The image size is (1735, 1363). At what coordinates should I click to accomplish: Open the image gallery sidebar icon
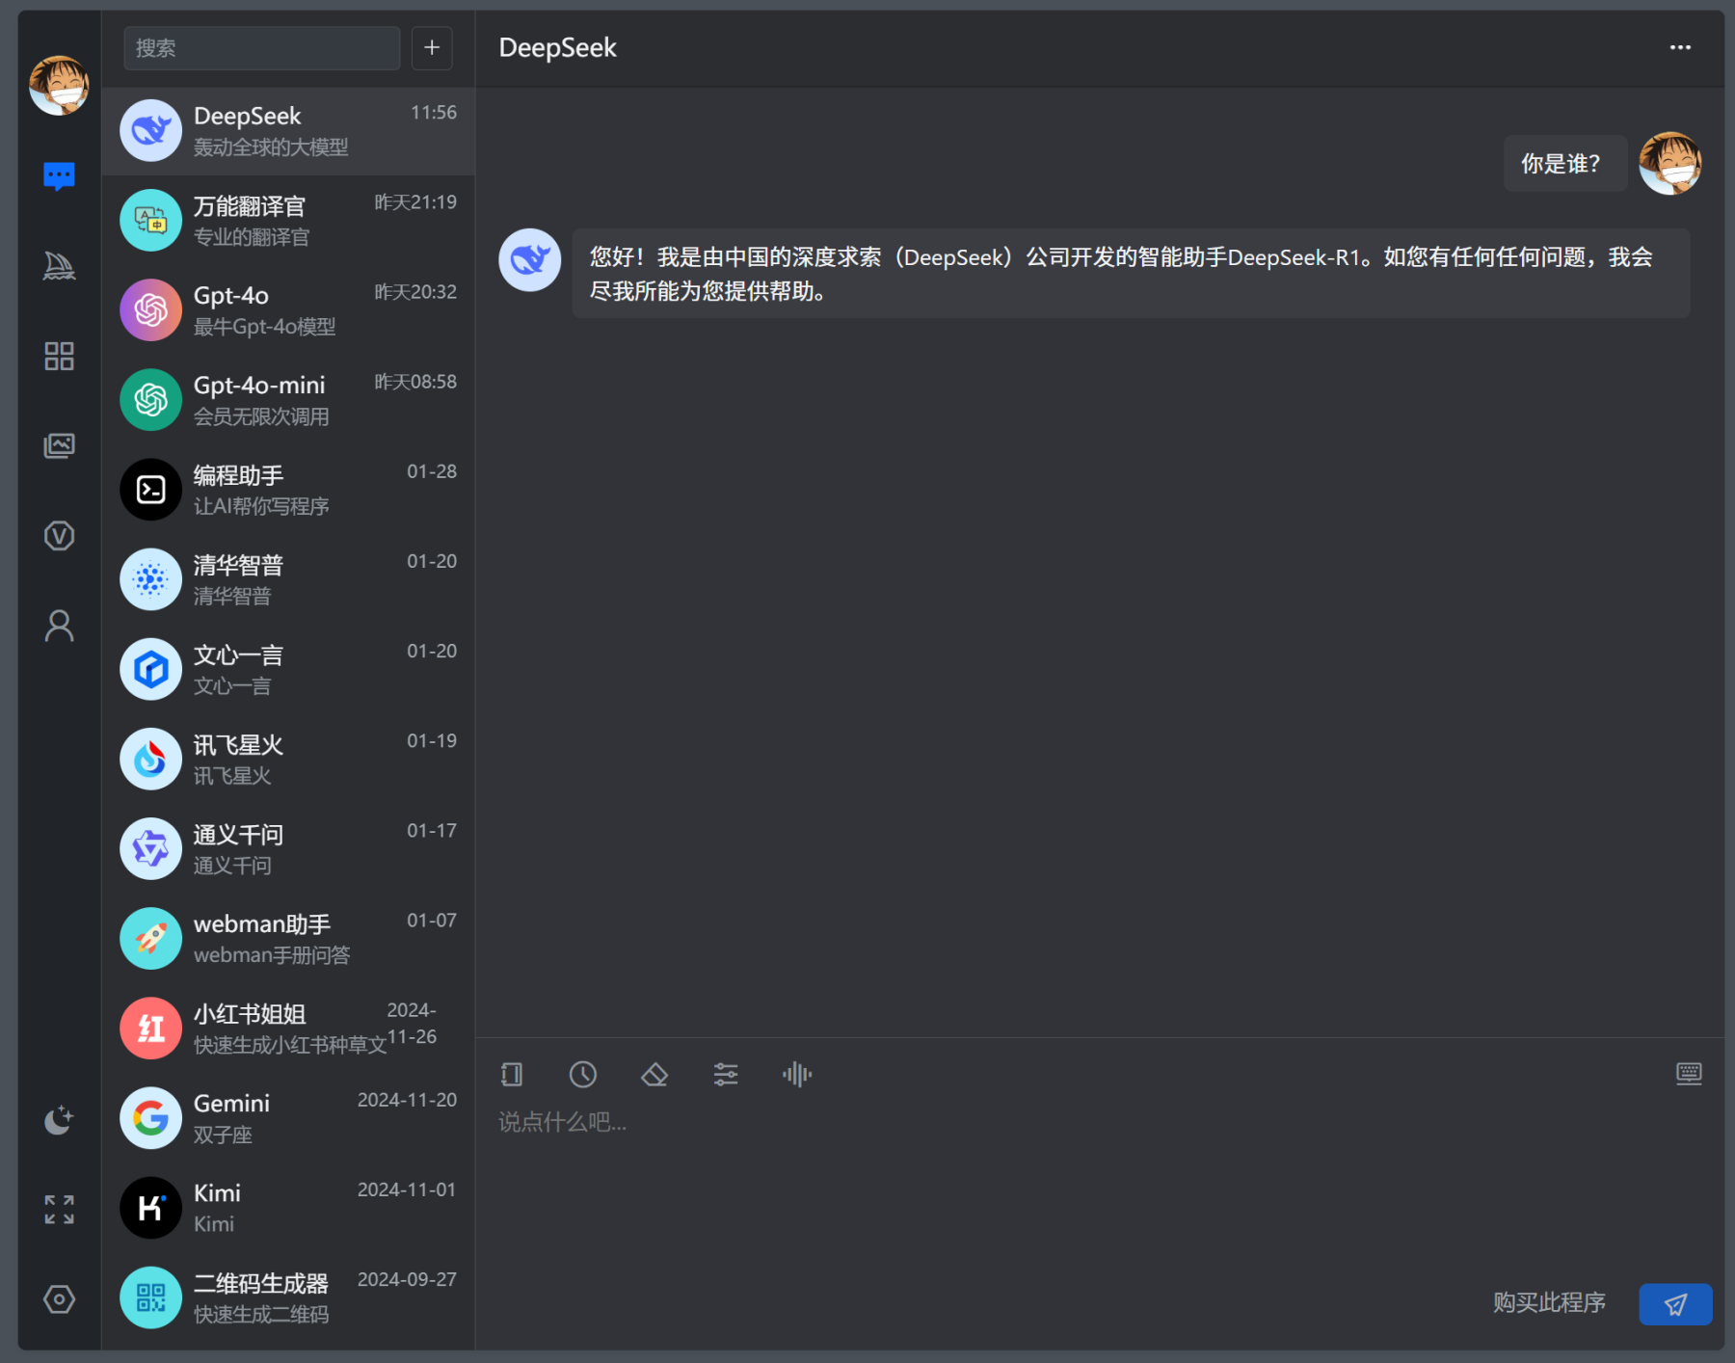point(59,445)
